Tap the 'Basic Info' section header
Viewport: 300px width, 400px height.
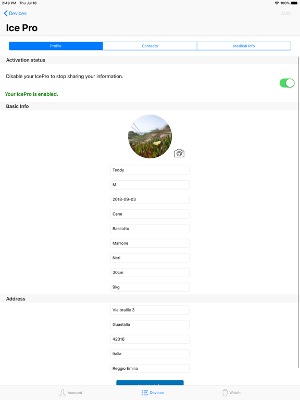[17, 106]
